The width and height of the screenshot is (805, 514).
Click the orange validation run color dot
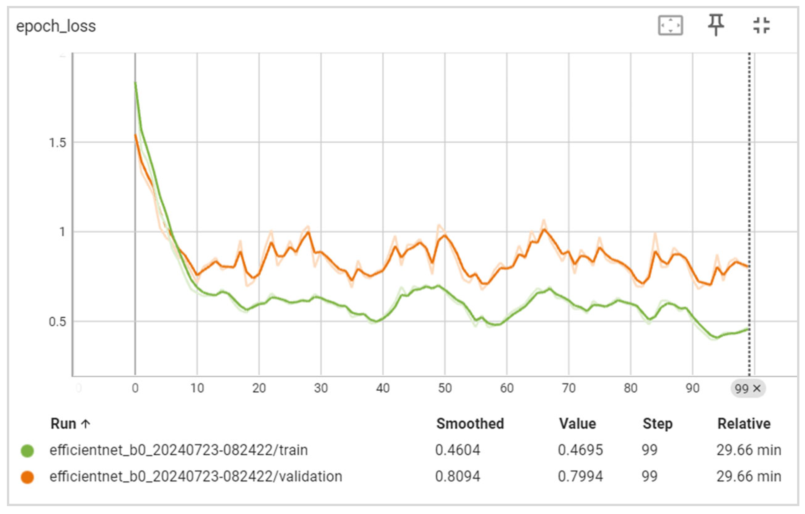click(x=27, y=477)
